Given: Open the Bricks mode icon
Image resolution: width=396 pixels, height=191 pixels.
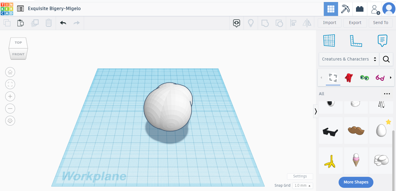Looking at the screenshot, I should point(360,9).
